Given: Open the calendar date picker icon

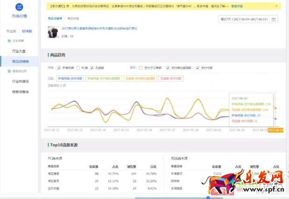Looking at the screenshot, I should pos(274,19).
